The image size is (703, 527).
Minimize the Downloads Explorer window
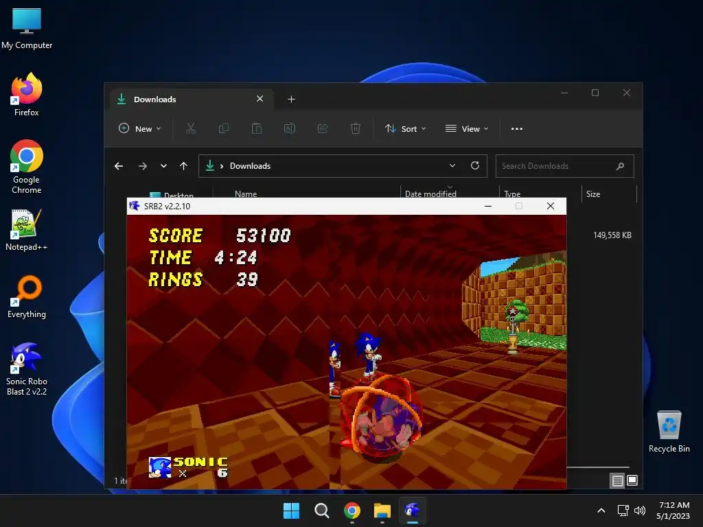pos(564,93)
